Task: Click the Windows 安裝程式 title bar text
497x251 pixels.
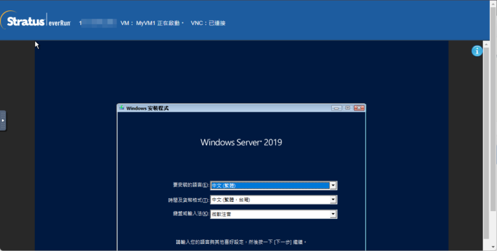Action: click(148, 108)
